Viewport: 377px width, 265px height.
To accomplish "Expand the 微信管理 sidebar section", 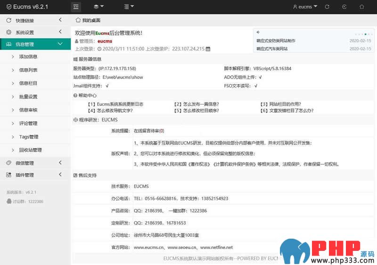I will 60,163.
